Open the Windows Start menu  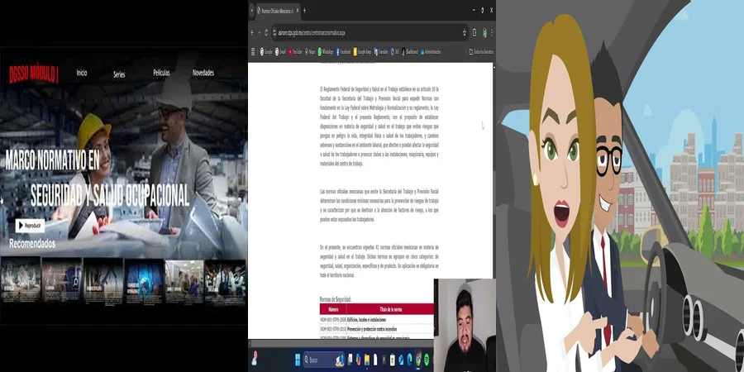click(298, 360)
